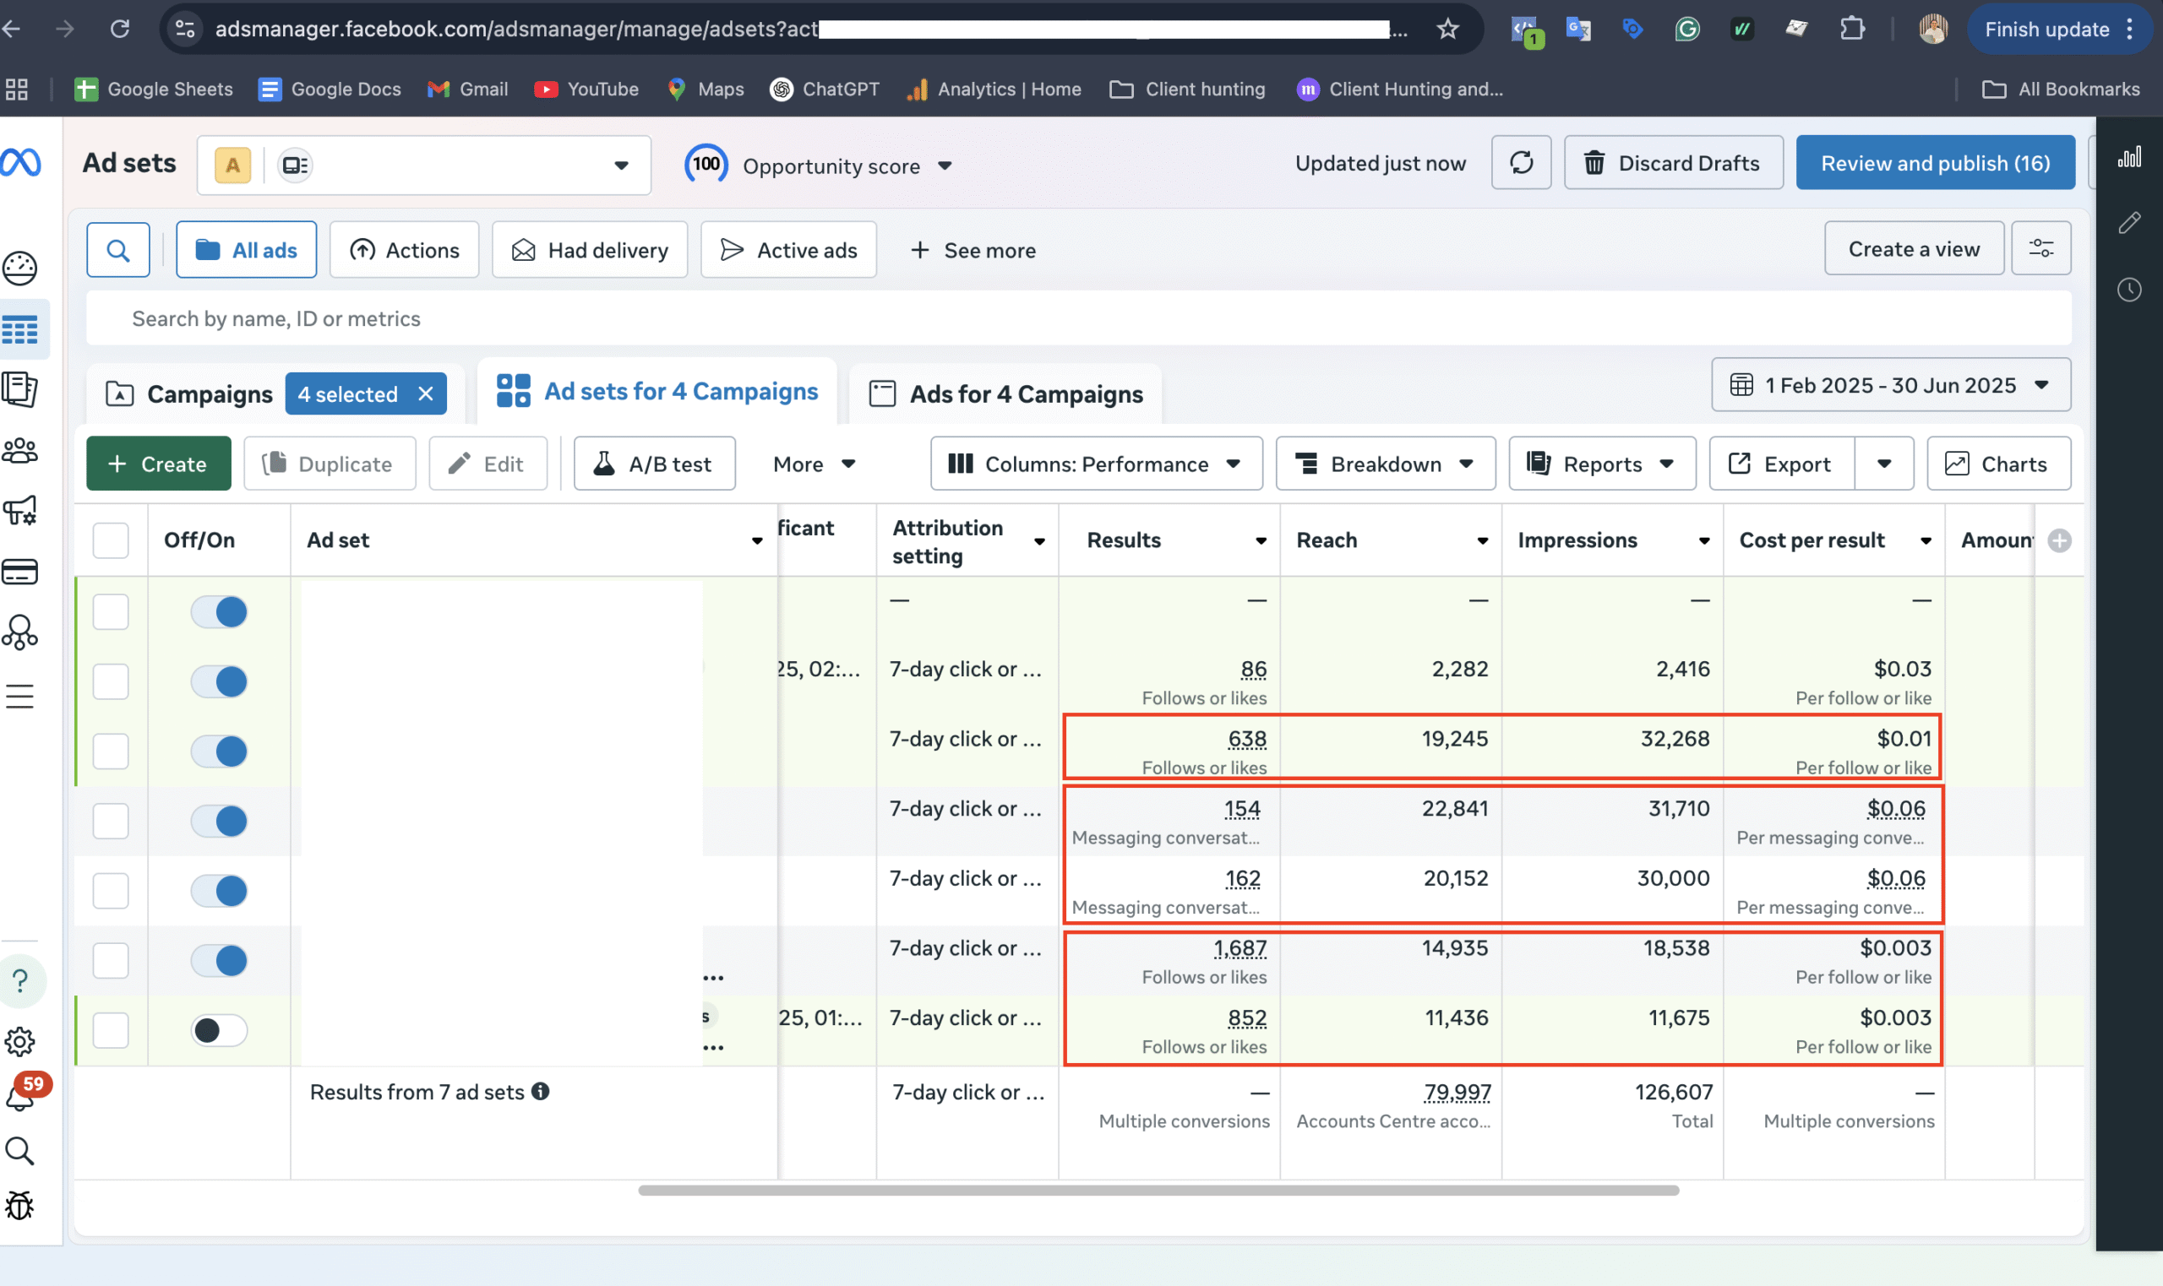Expand the Breakdown dropdown

(x=1385, y=464)
